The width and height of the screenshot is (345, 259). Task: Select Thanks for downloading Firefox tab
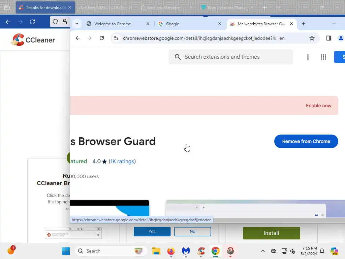point(45,7)
